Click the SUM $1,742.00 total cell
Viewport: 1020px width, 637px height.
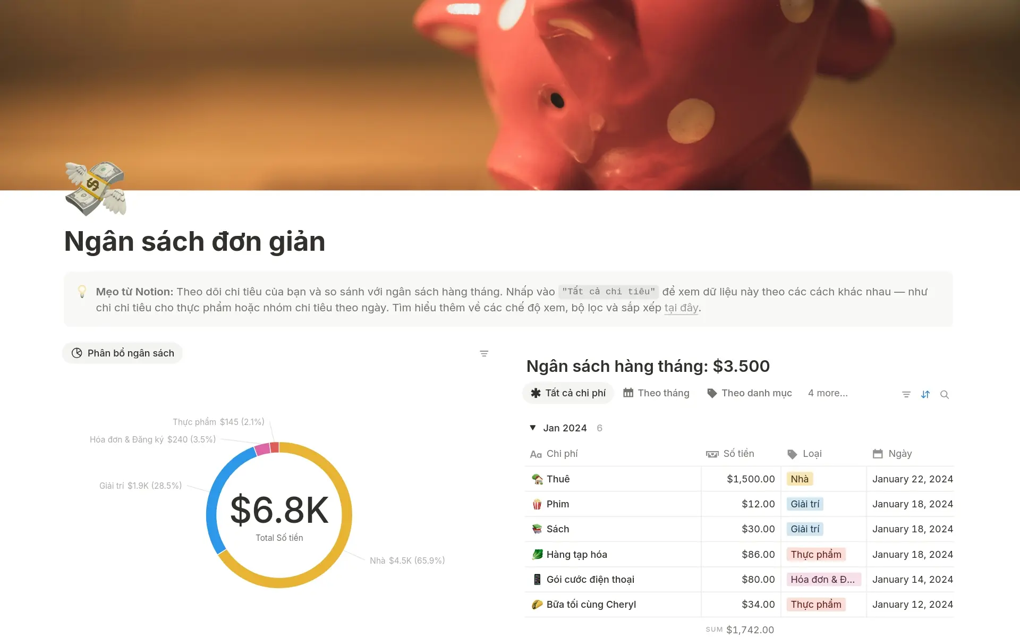[740, 630]
